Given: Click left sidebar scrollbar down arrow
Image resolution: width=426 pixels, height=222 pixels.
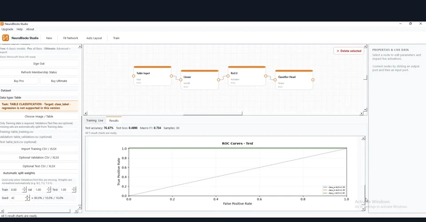Looking at the screenshot, I should point(80,207).
